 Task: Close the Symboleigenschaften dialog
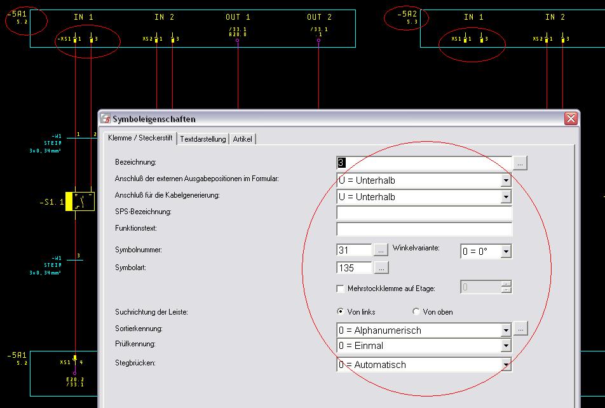[x=571, y=118]
